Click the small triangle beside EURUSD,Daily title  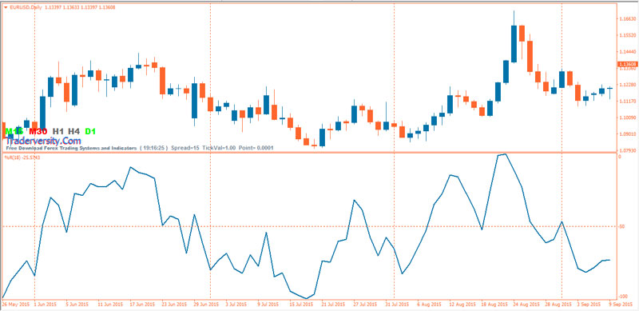tap(6, 7)
